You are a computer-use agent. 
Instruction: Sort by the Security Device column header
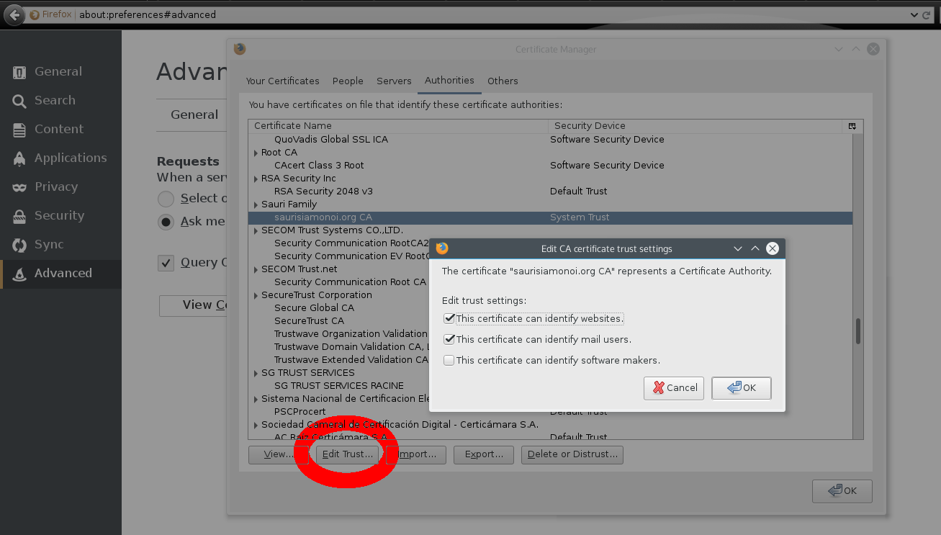pos(695,126)
